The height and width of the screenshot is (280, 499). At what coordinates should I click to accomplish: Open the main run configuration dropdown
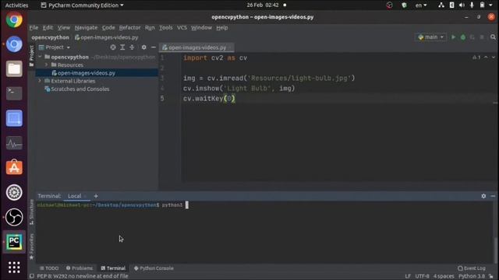[x=431, y=37]
